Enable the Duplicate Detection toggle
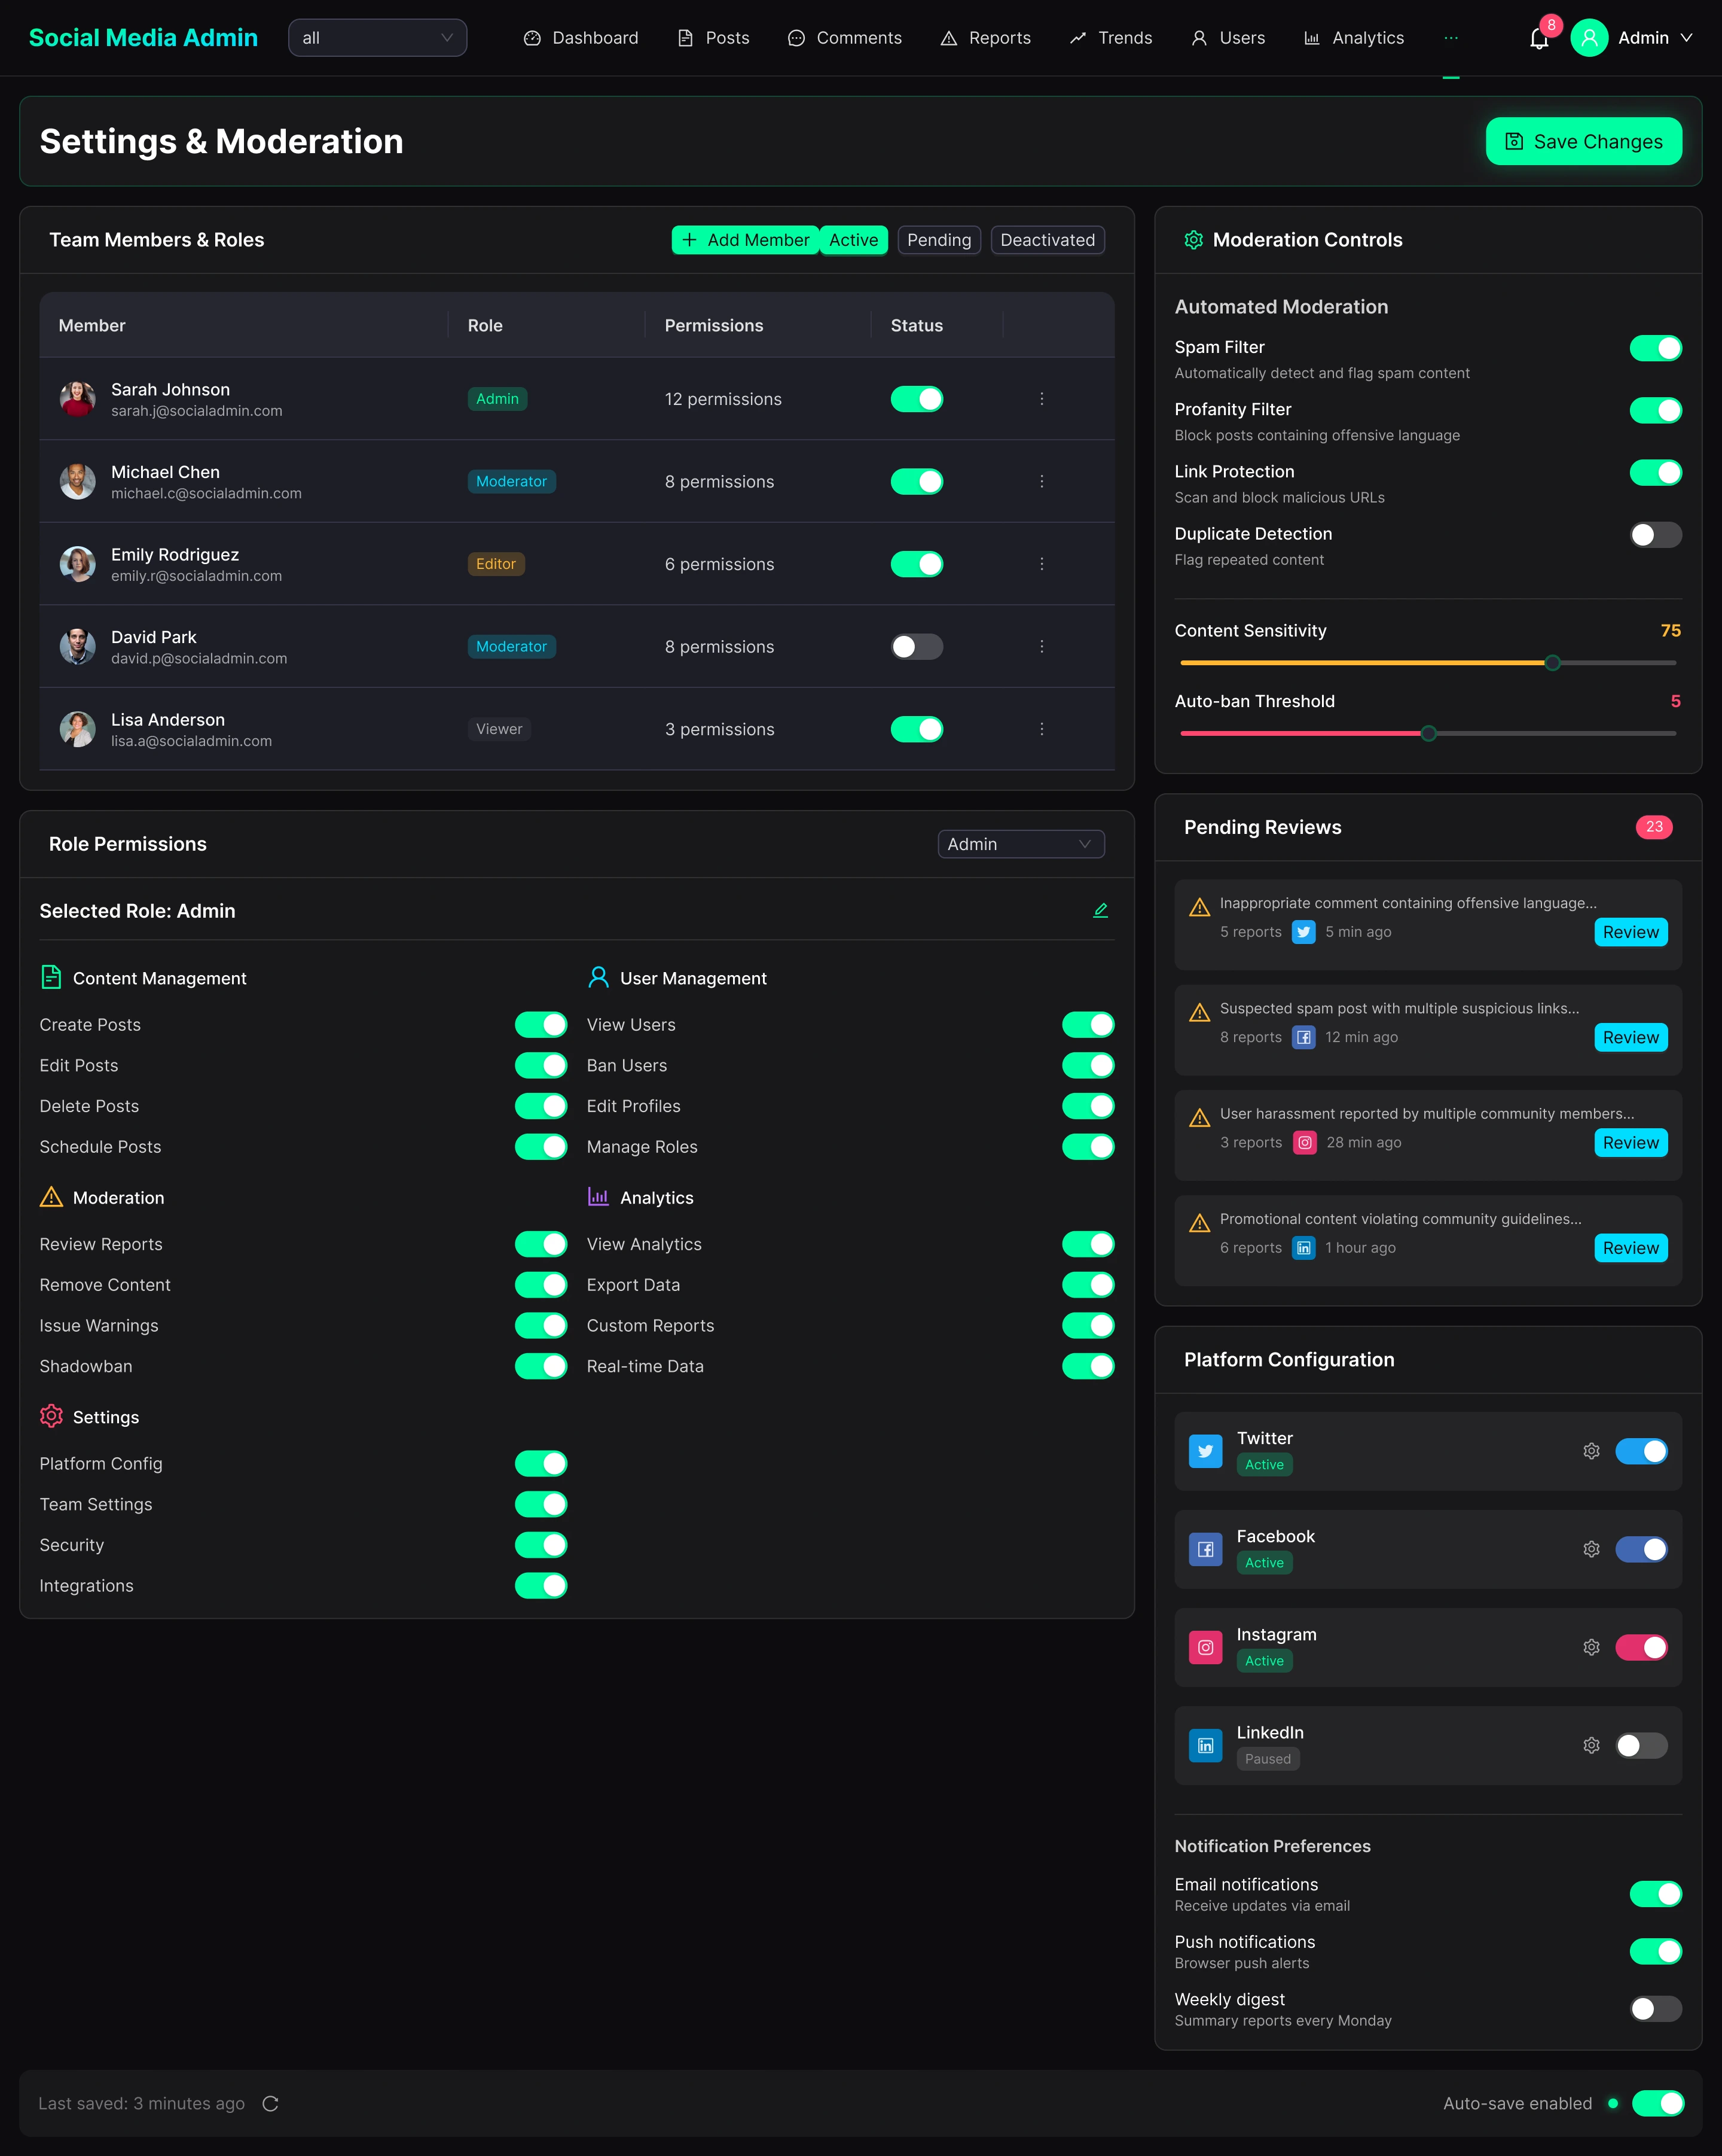Viewport: 1722px width, 2156px height. coord(1655,535)
